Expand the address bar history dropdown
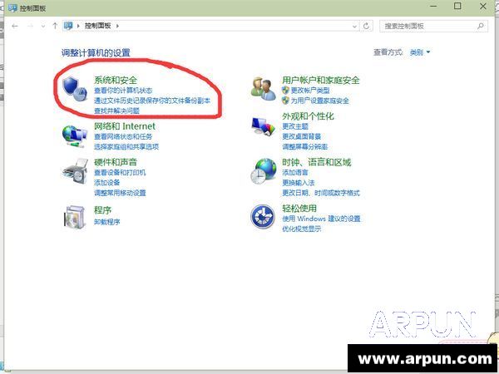The image size is (499, 374). 354,27
